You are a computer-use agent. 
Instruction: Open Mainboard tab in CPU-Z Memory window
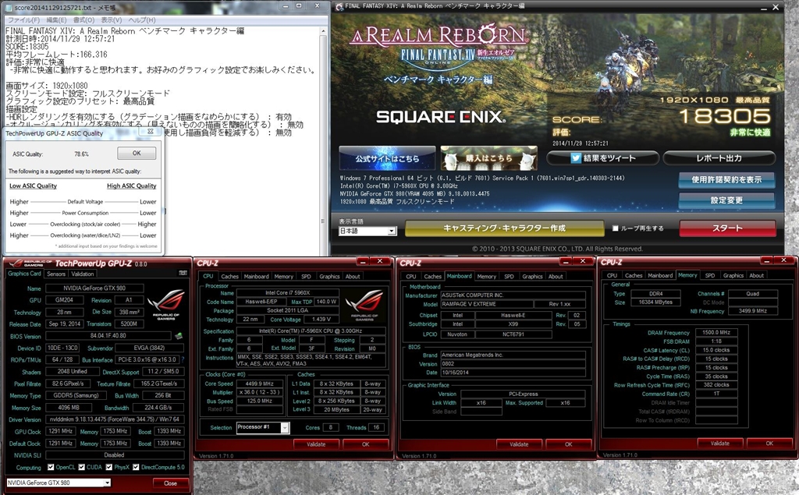pyautogui.click(x=660, y=275)
